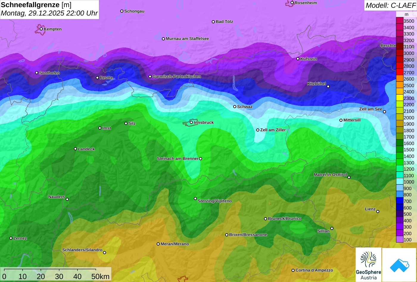Click the blue cloud logo icon
Viewport: 417px width, 282px height.
399,265
